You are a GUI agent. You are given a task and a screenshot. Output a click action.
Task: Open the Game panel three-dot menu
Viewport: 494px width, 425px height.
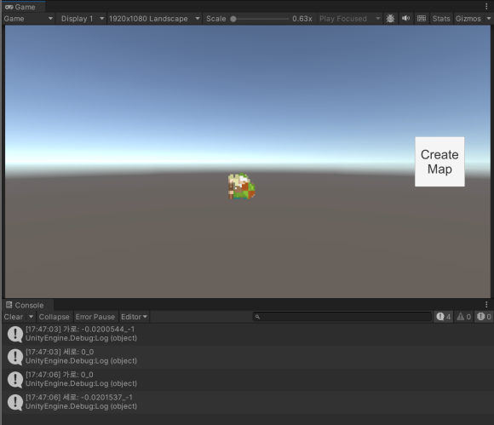point(486,6)
